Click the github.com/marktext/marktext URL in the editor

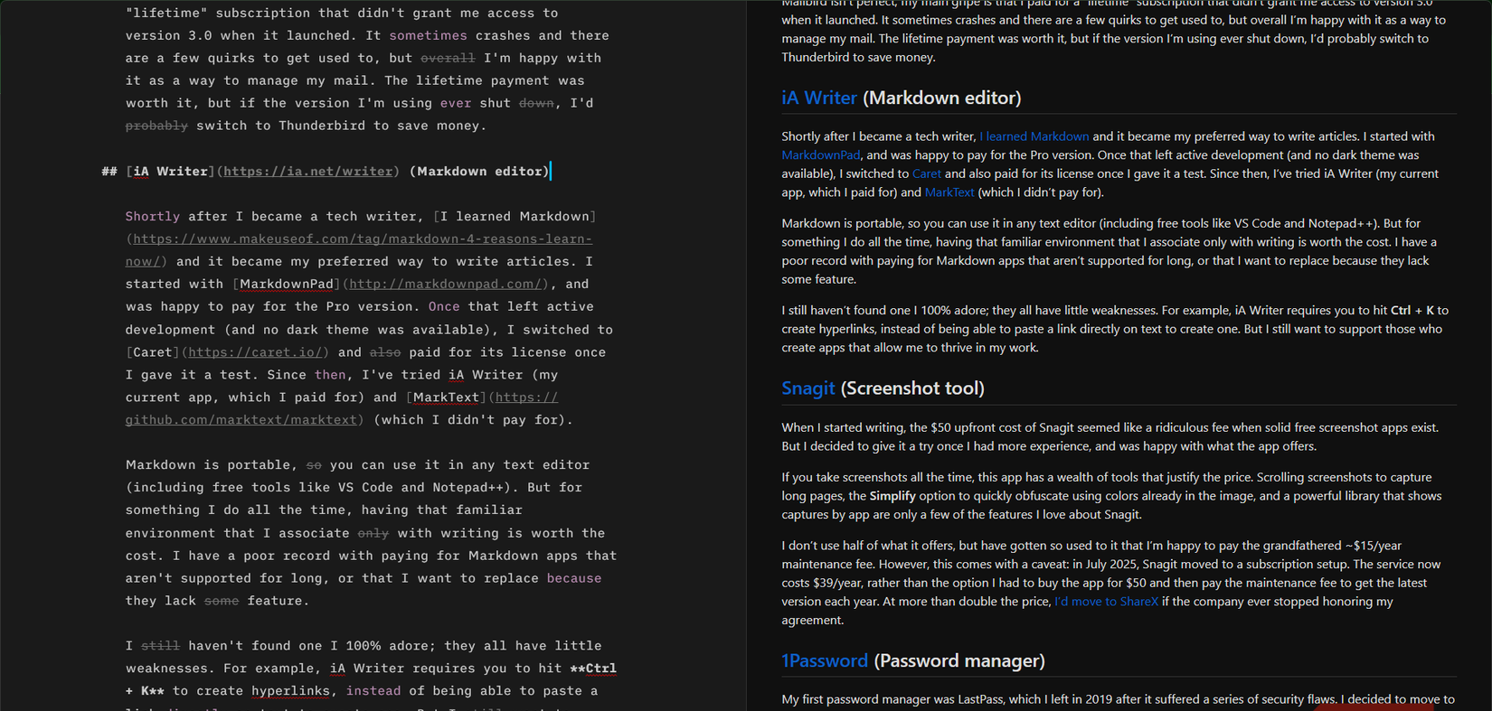pos(241,419)
